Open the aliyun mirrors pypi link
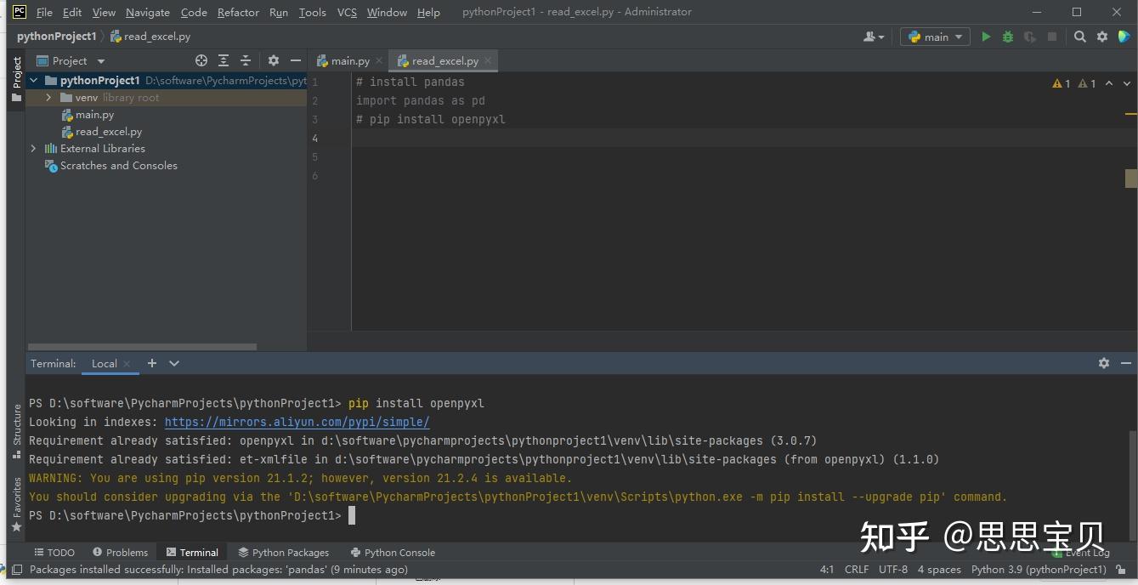Image resolution: width=1138 pixels, height=585 pixels. coord(297,423)
